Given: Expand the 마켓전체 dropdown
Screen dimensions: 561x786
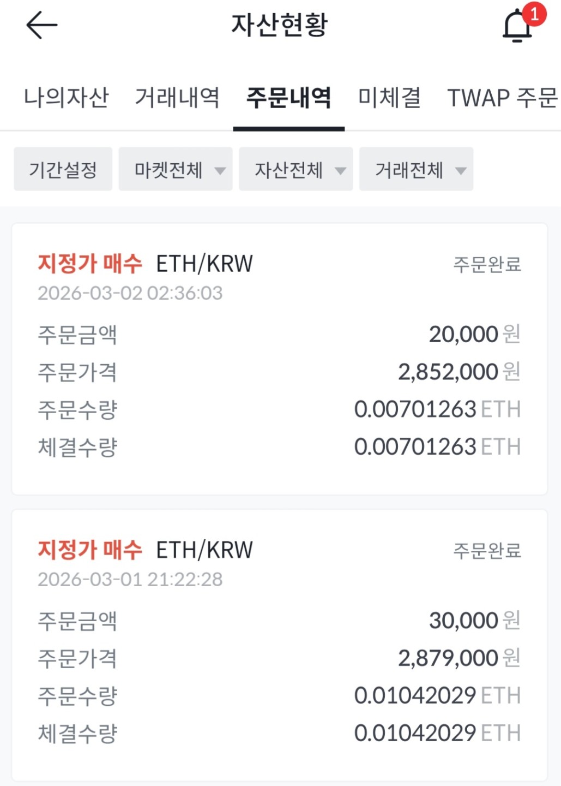Looking at the screenshot, I should tap(176, 170).
